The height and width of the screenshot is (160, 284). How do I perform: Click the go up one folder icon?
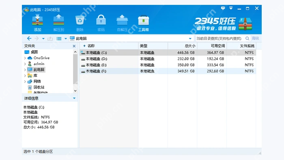(x=50, y=38)
